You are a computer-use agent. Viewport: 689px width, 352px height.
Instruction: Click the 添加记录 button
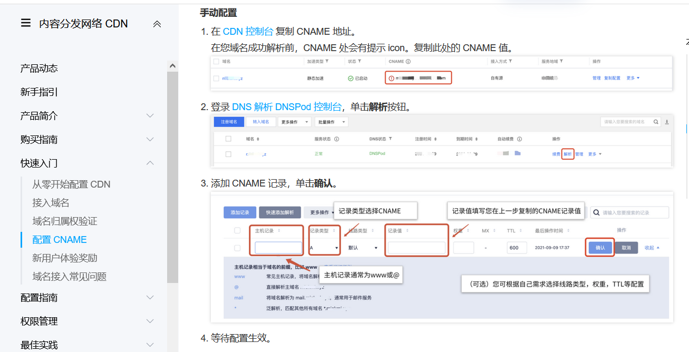[240, 212]
